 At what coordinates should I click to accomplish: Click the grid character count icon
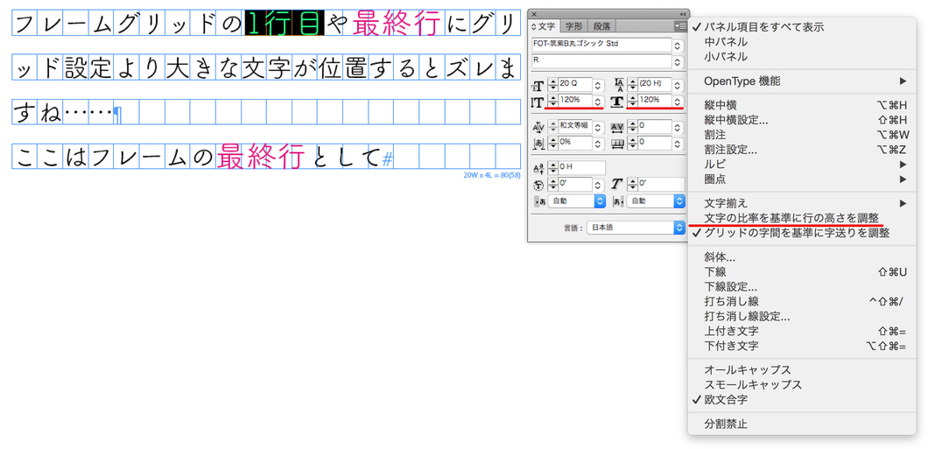click(618, 143)
